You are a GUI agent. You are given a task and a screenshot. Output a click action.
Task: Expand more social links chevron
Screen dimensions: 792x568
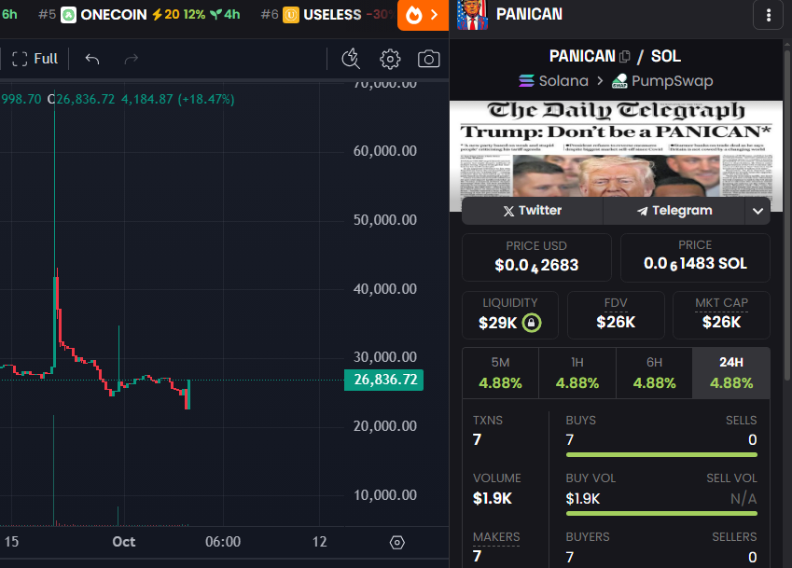click(x=757, y=211)
